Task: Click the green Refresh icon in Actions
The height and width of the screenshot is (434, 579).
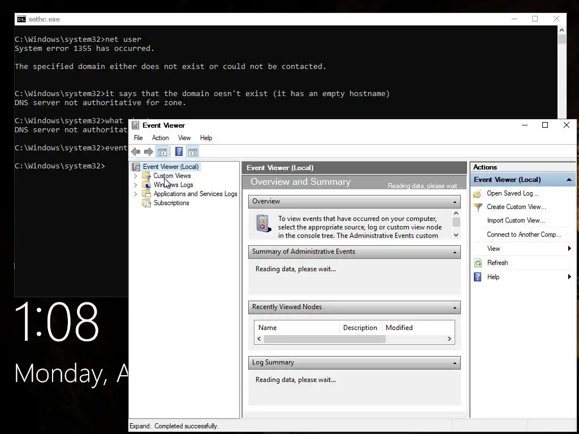Action: point(478,263)
